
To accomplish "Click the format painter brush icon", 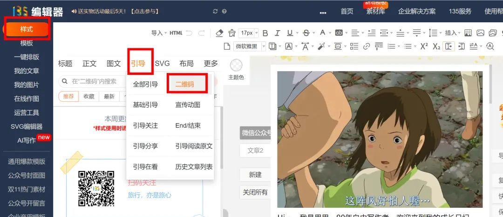I will tap(231, 33).
